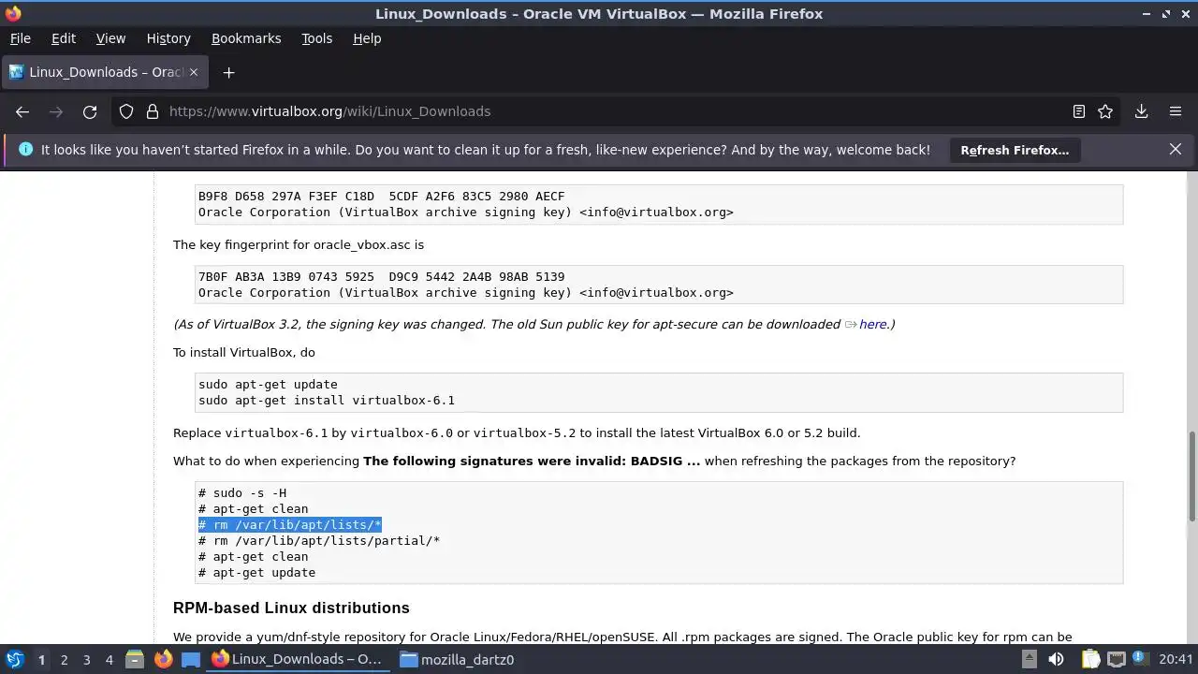
Task: Click the wired network tray icon
Action: [x=1116, y=659]
